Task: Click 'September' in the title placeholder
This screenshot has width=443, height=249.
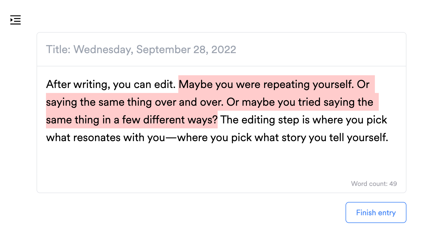Action: [x=163, y=50]
